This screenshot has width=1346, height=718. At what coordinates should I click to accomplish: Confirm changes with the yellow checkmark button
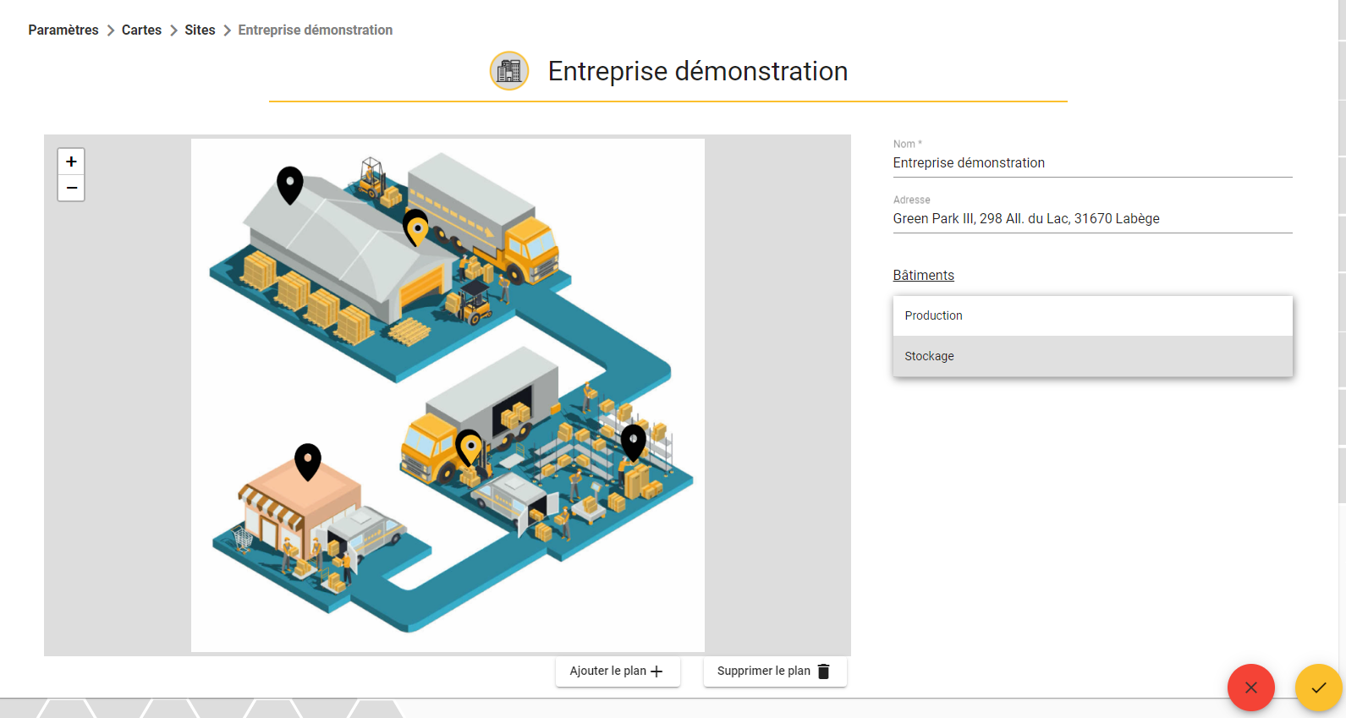(x=1319, y=688)
